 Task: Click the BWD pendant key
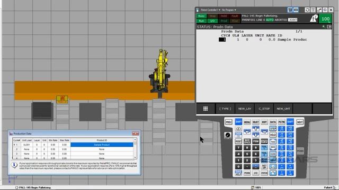click(x=273, y=148)
